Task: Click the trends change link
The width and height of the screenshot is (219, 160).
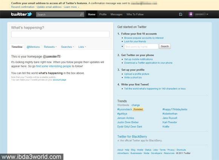Action: coord(136,105)
